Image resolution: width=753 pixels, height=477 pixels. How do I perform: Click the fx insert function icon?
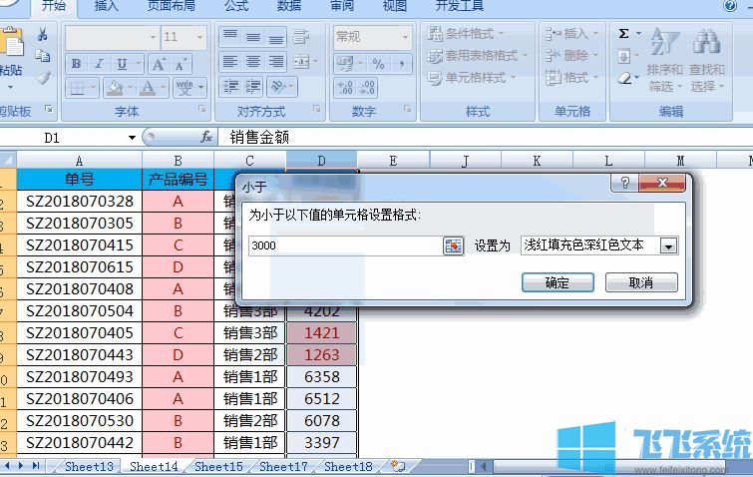[x=206, y=138]
